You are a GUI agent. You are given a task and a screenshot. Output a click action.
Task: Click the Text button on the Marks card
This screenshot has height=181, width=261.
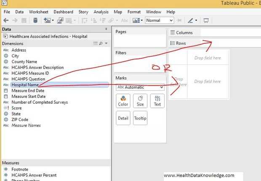(x=157, y=101)
